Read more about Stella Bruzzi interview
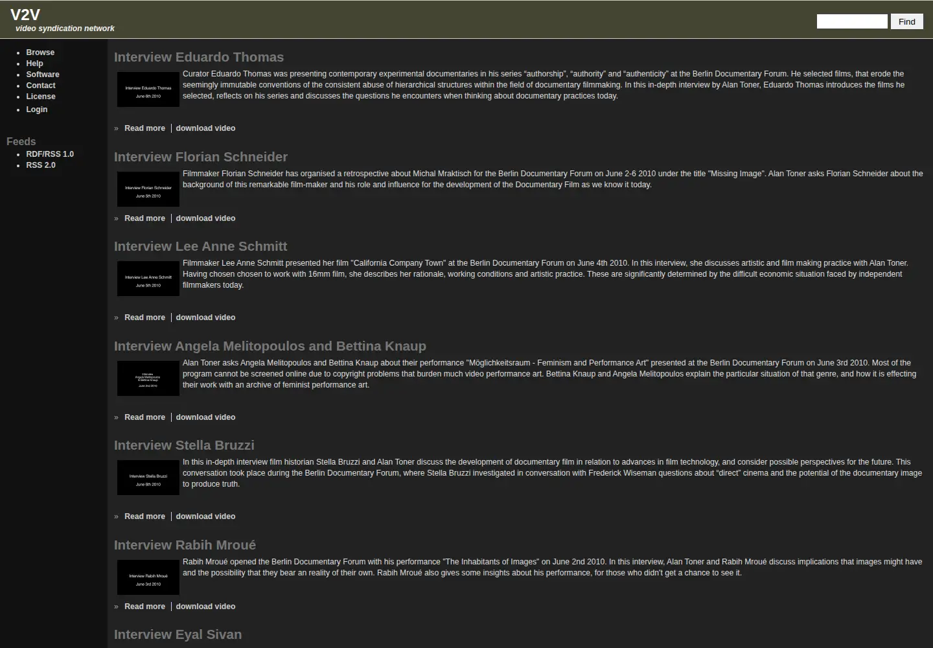933x648 pixels. (x=144, y=516)
